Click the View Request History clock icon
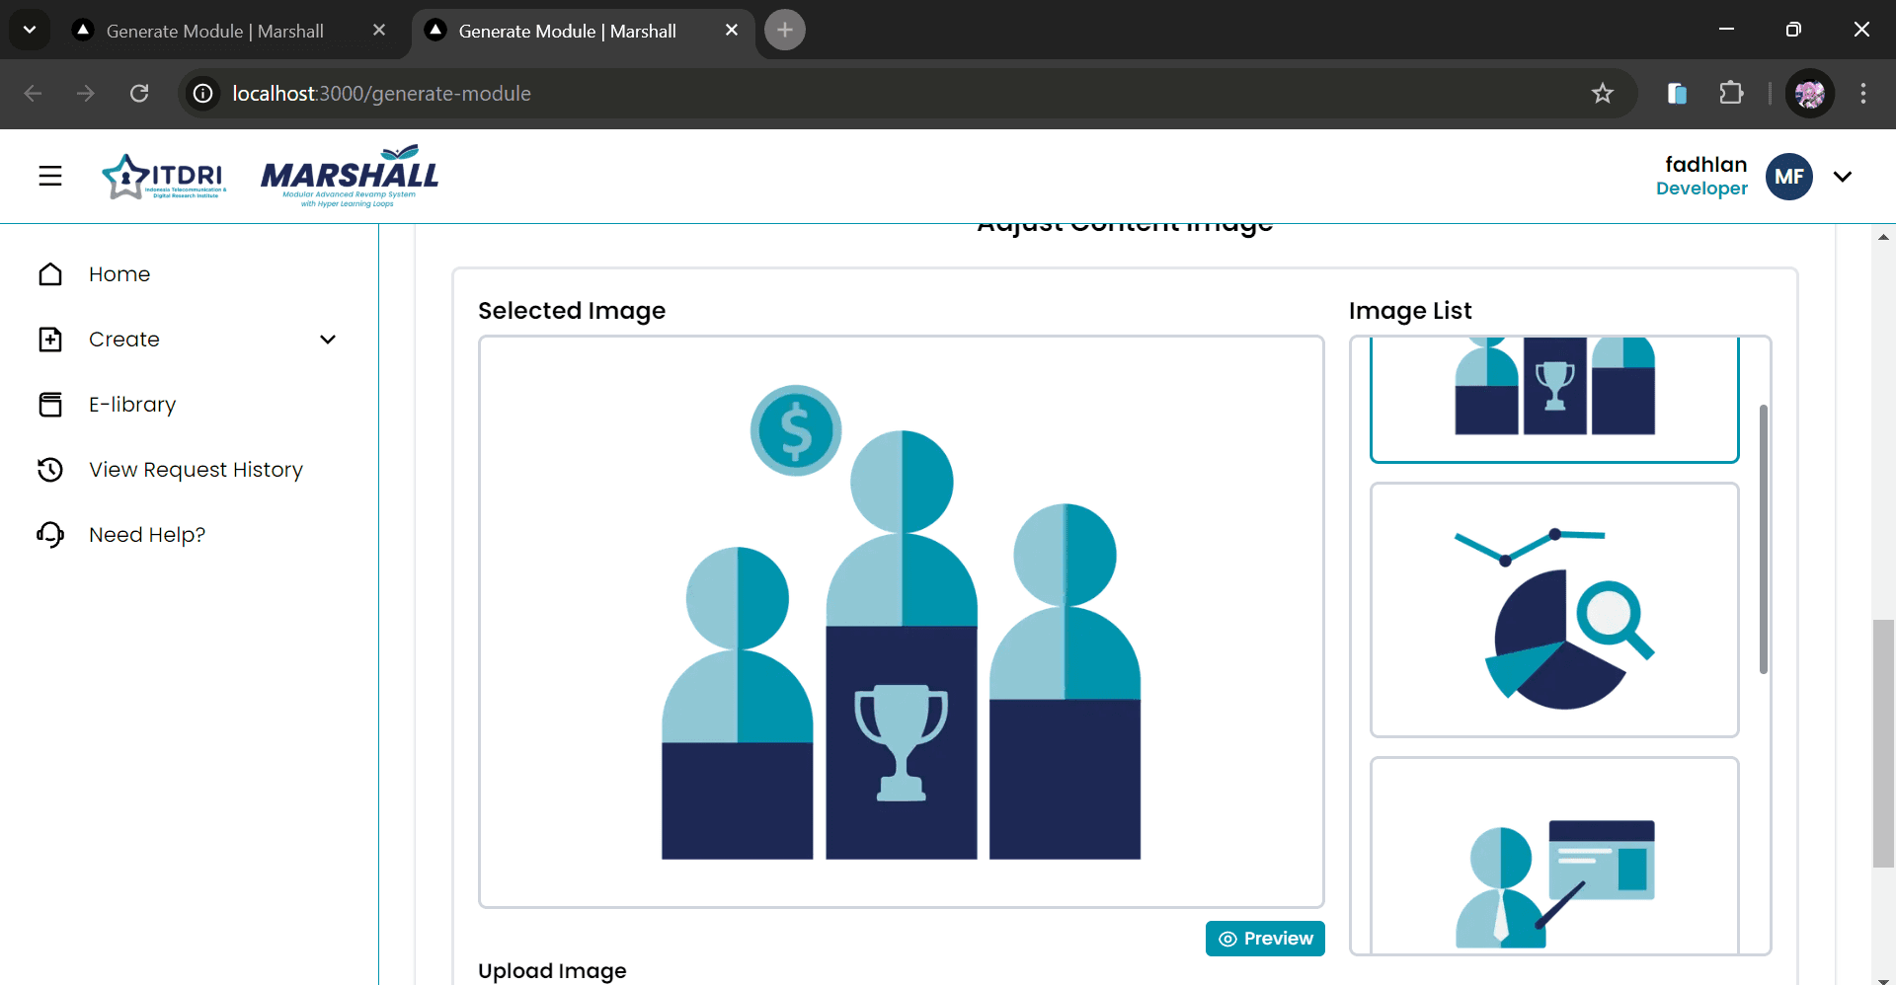The height and width of the screenshot is (985, 1896). [x=50, y=470]
